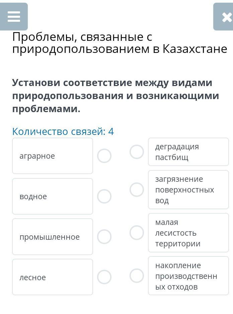The height and width of the screenshot is (314, 233).
Task: Select circle beside накопление производственных отходов
Action: [x=137, y=276]
